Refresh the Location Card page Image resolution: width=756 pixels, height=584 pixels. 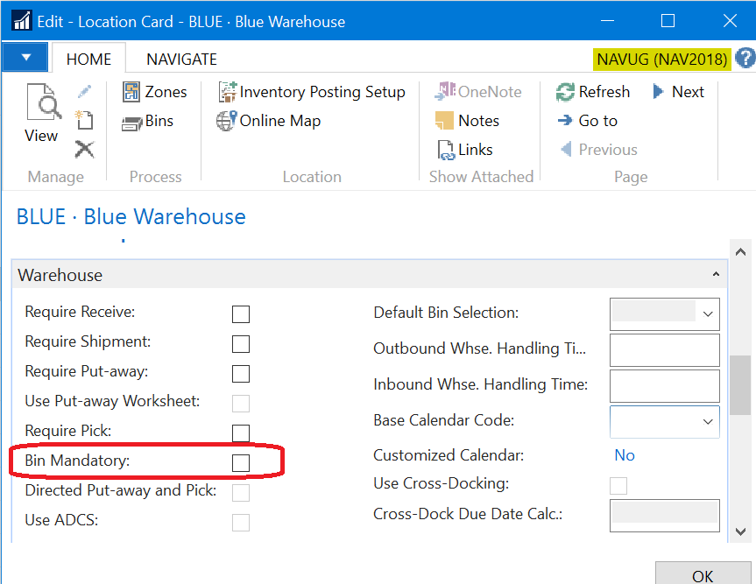593,92
